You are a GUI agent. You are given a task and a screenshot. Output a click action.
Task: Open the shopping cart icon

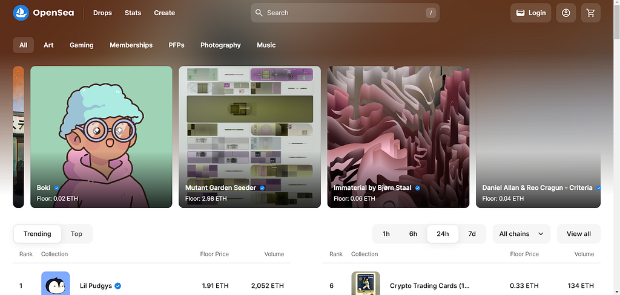pyautogui.click(x=591, y=13)
